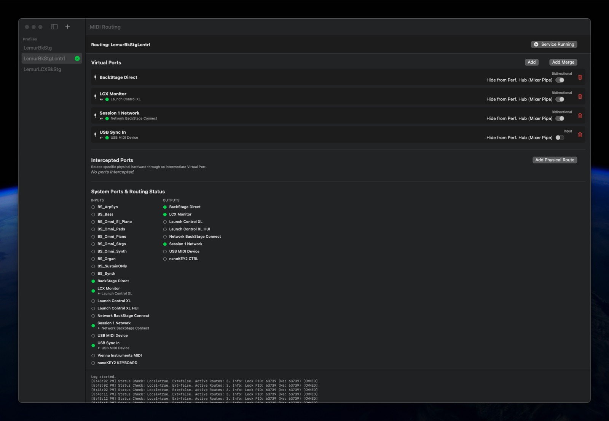Click green status dot beside Network BackStage Connect under Session 1 Network

[x=107, y=118]
